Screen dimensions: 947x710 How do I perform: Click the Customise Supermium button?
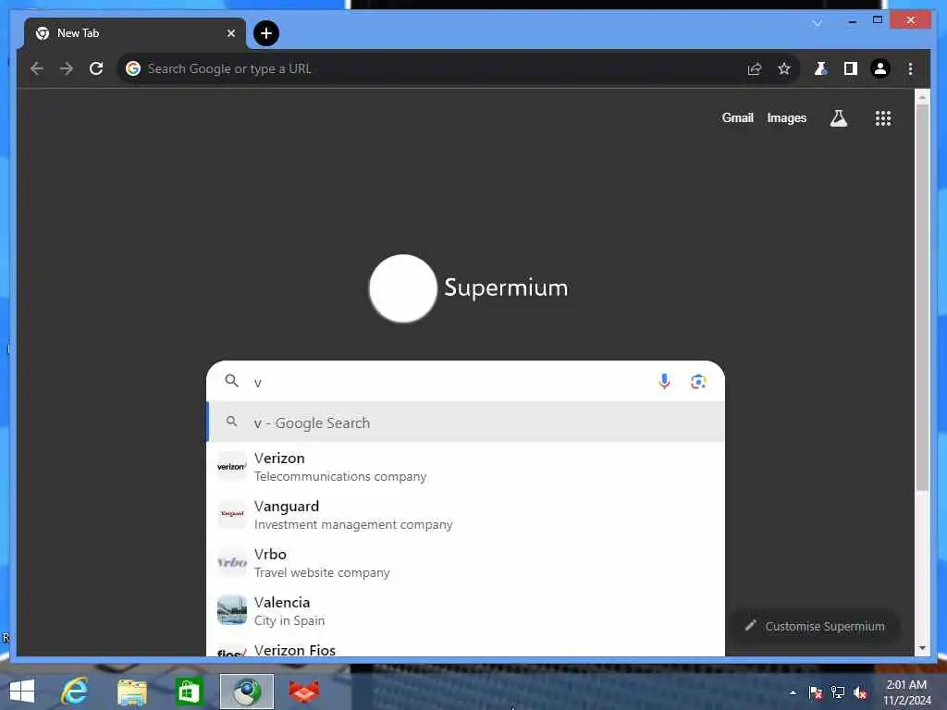[815, 626]
